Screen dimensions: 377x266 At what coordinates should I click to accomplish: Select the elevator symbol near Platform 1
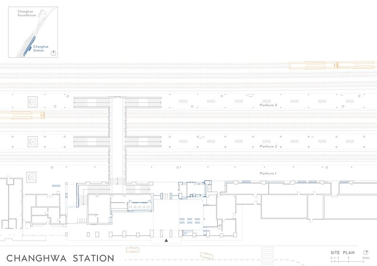pyautogui.click(x=31, y=178)
